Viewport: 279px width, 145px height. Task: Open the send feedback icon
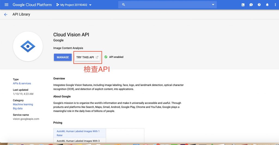coord(251,5)
